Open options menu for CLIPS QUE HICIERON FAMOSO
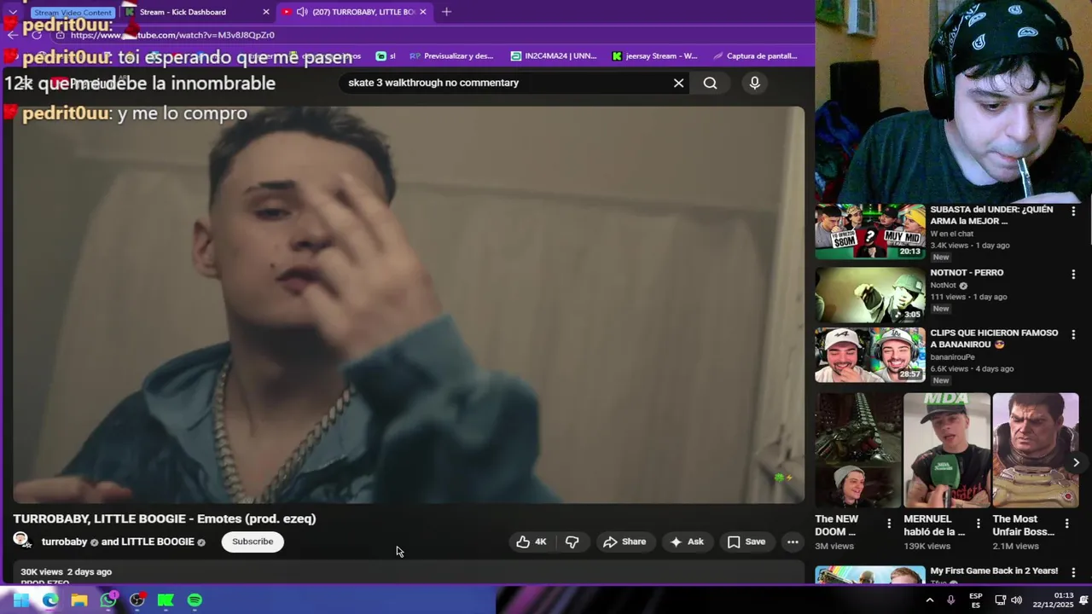 click(1073, 335)
